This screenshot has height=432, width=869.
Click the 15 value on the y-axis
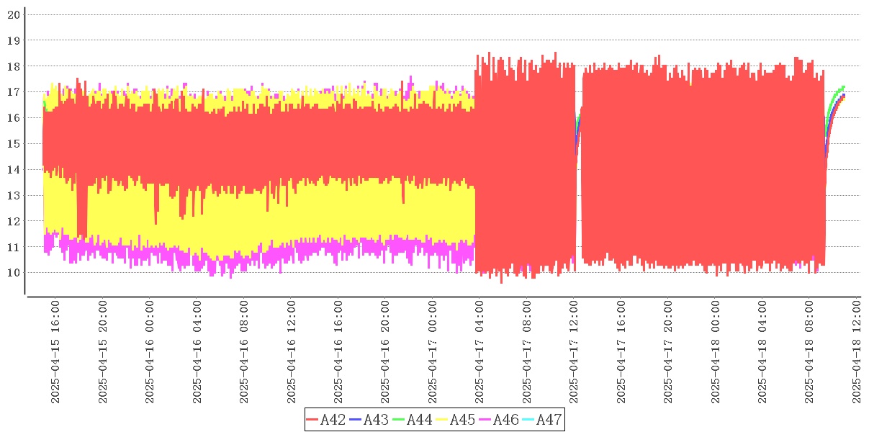(x=12, y=143)
